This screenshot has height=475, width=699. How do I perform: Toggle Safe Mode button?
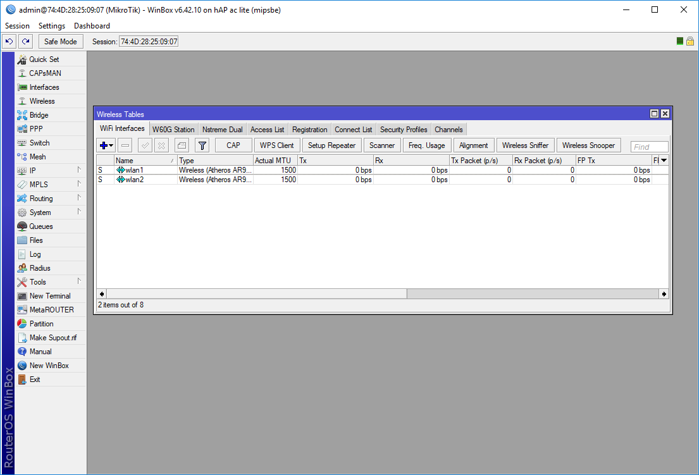[60, 42]
